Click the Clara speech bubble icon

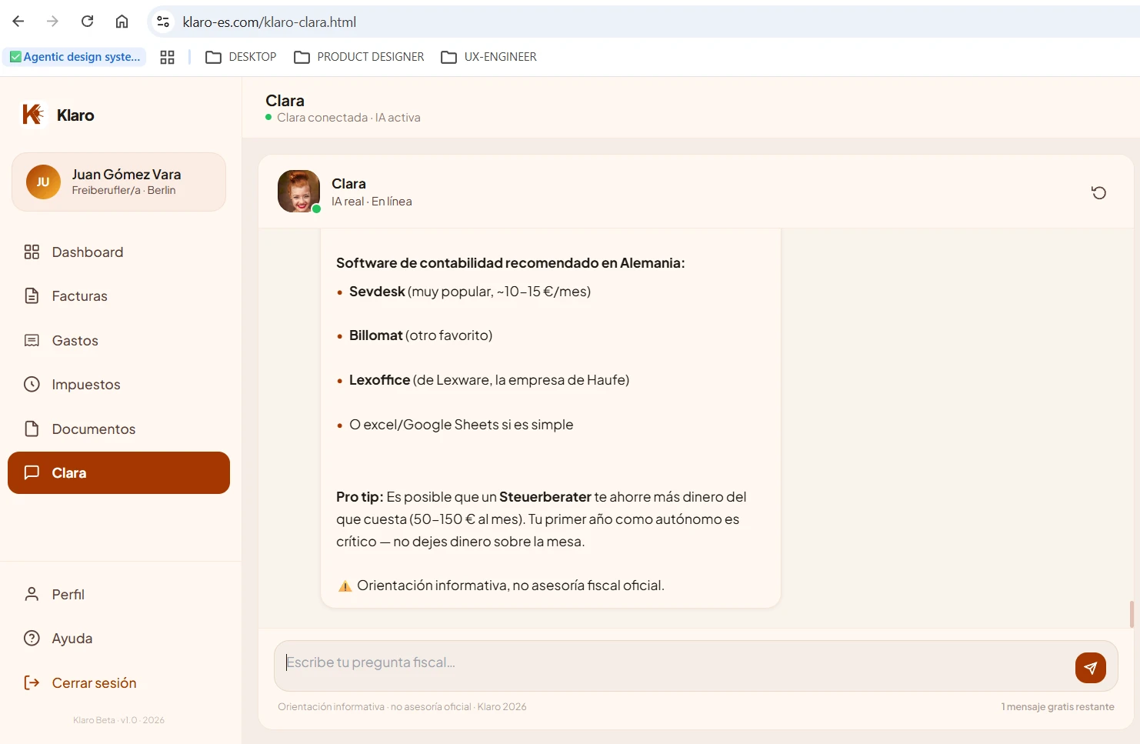(x=32, y=472)
